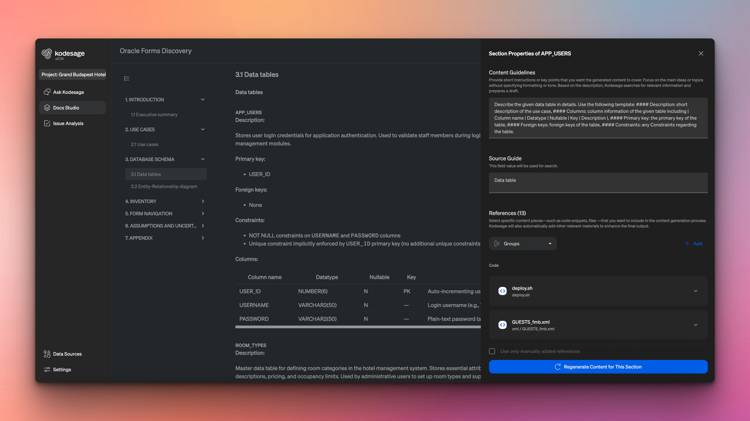Viewport: 750px width, 421px height.
Task: Open Ask Kodesage chat icon
Action: pyautogui.click(x=47, y=92)
